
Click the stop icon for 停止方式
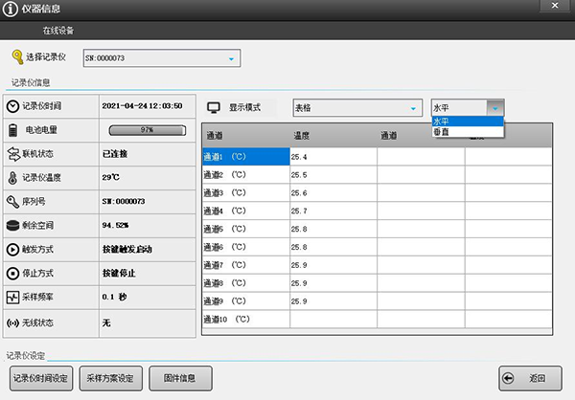click(x=12, y=274)
